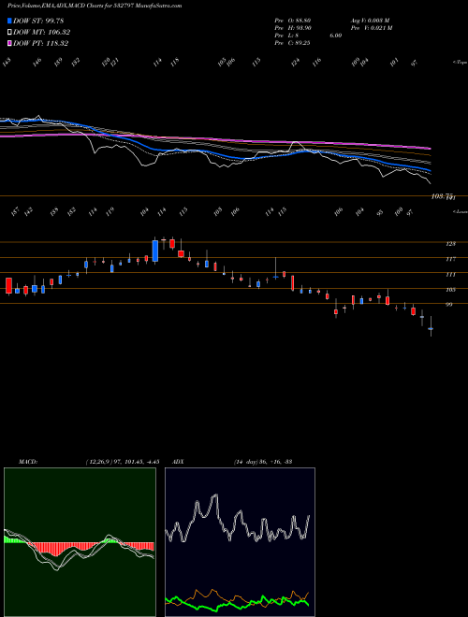Click the MACD '(12,26,9) 97, 101.45, -4.45' values

(x=122, y=461)
